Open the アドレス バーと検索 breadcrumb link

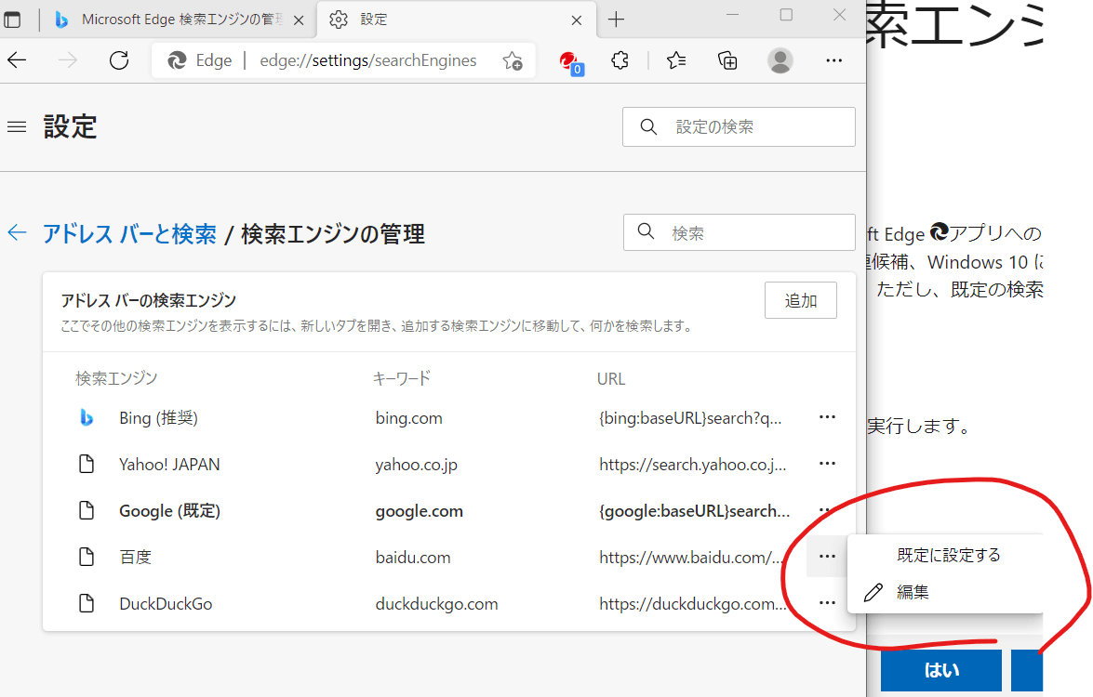point(128,233)
